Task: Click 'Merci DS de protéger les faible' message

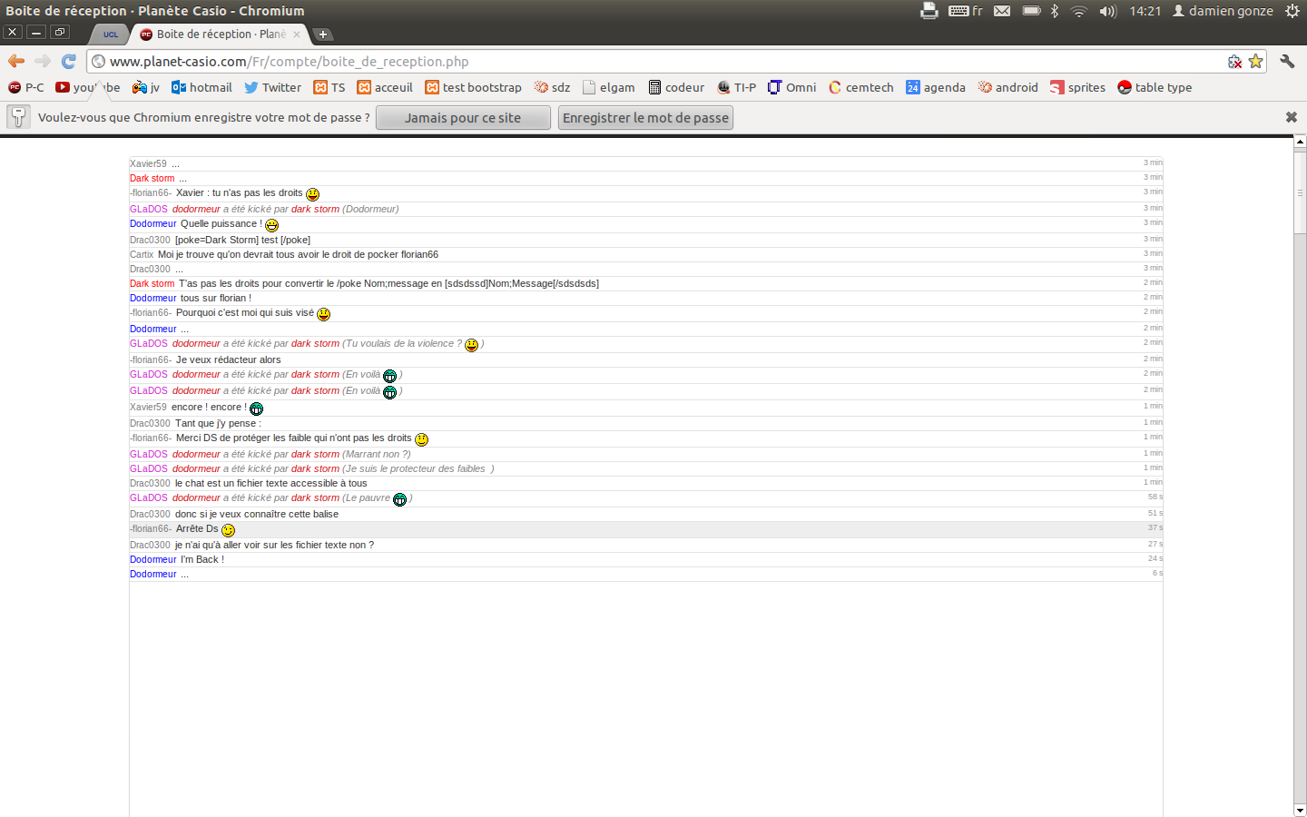Action: (294, 438)
